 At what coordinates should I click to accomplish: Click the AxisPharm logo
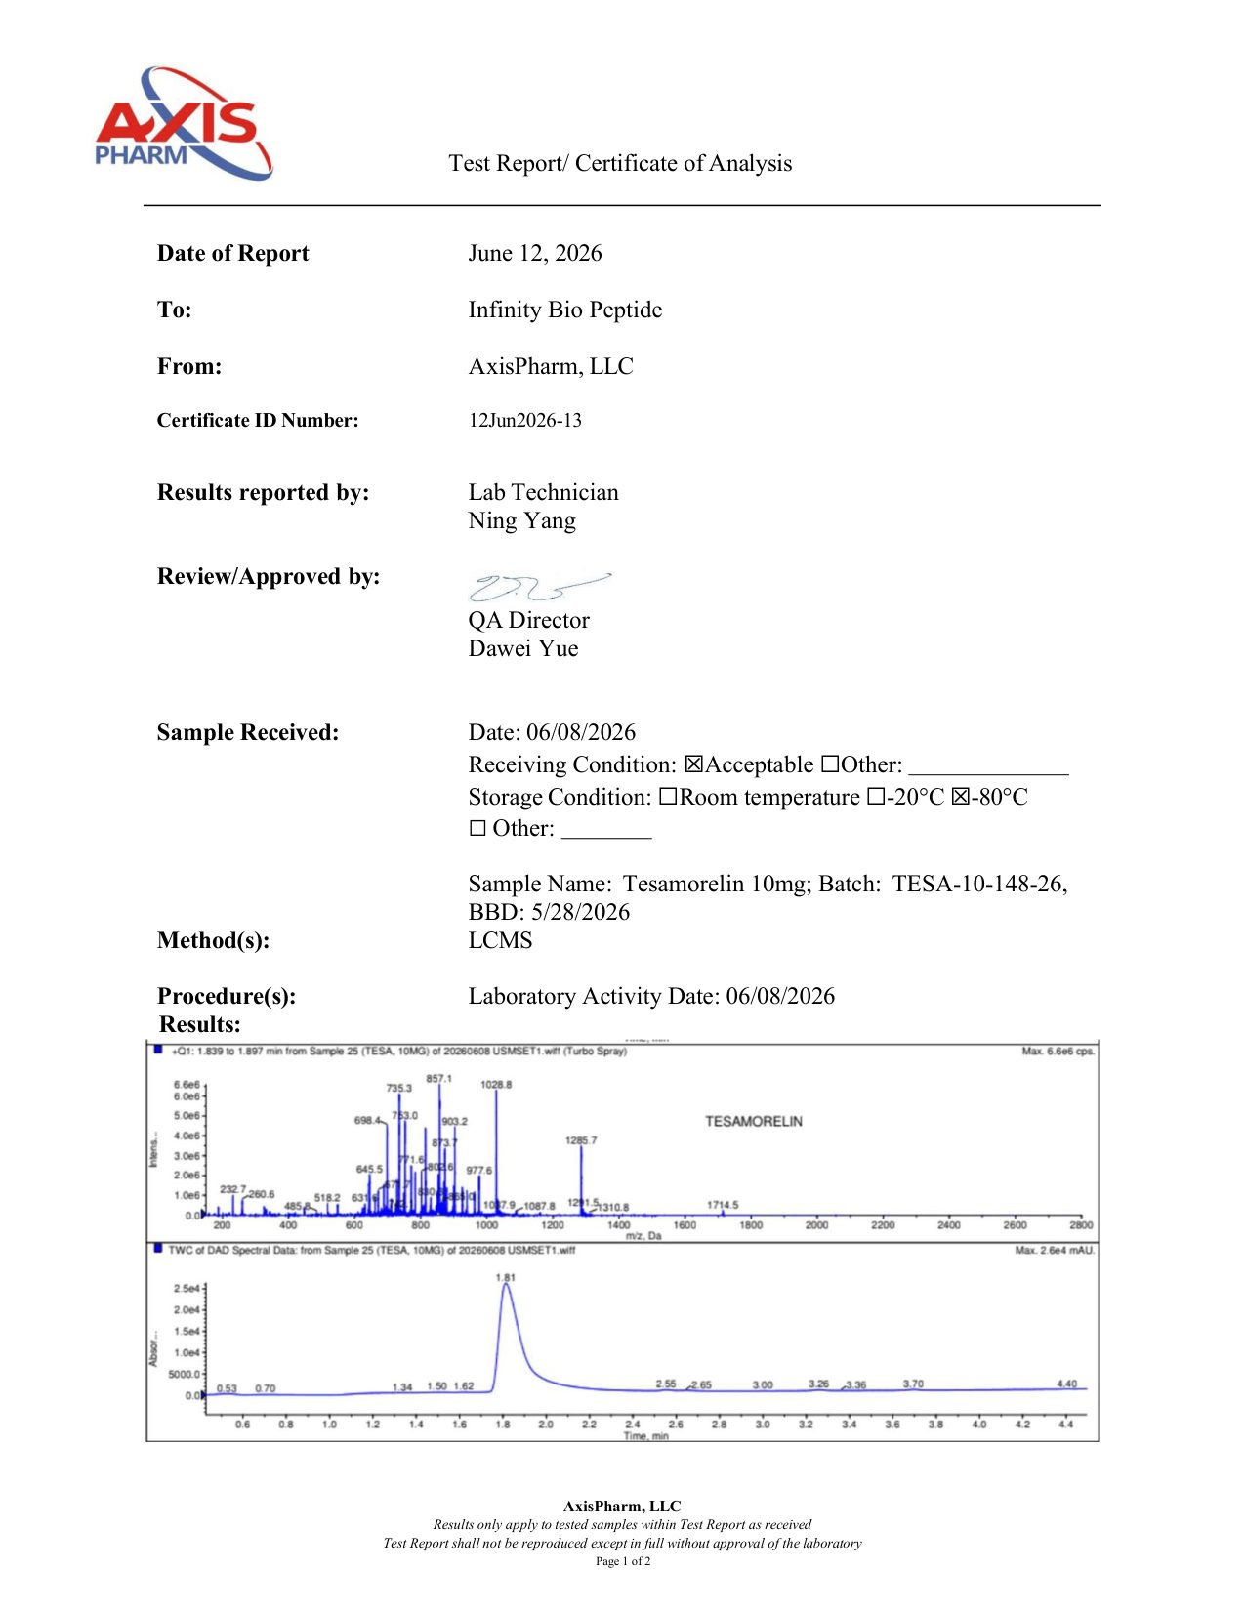(184, 123)
